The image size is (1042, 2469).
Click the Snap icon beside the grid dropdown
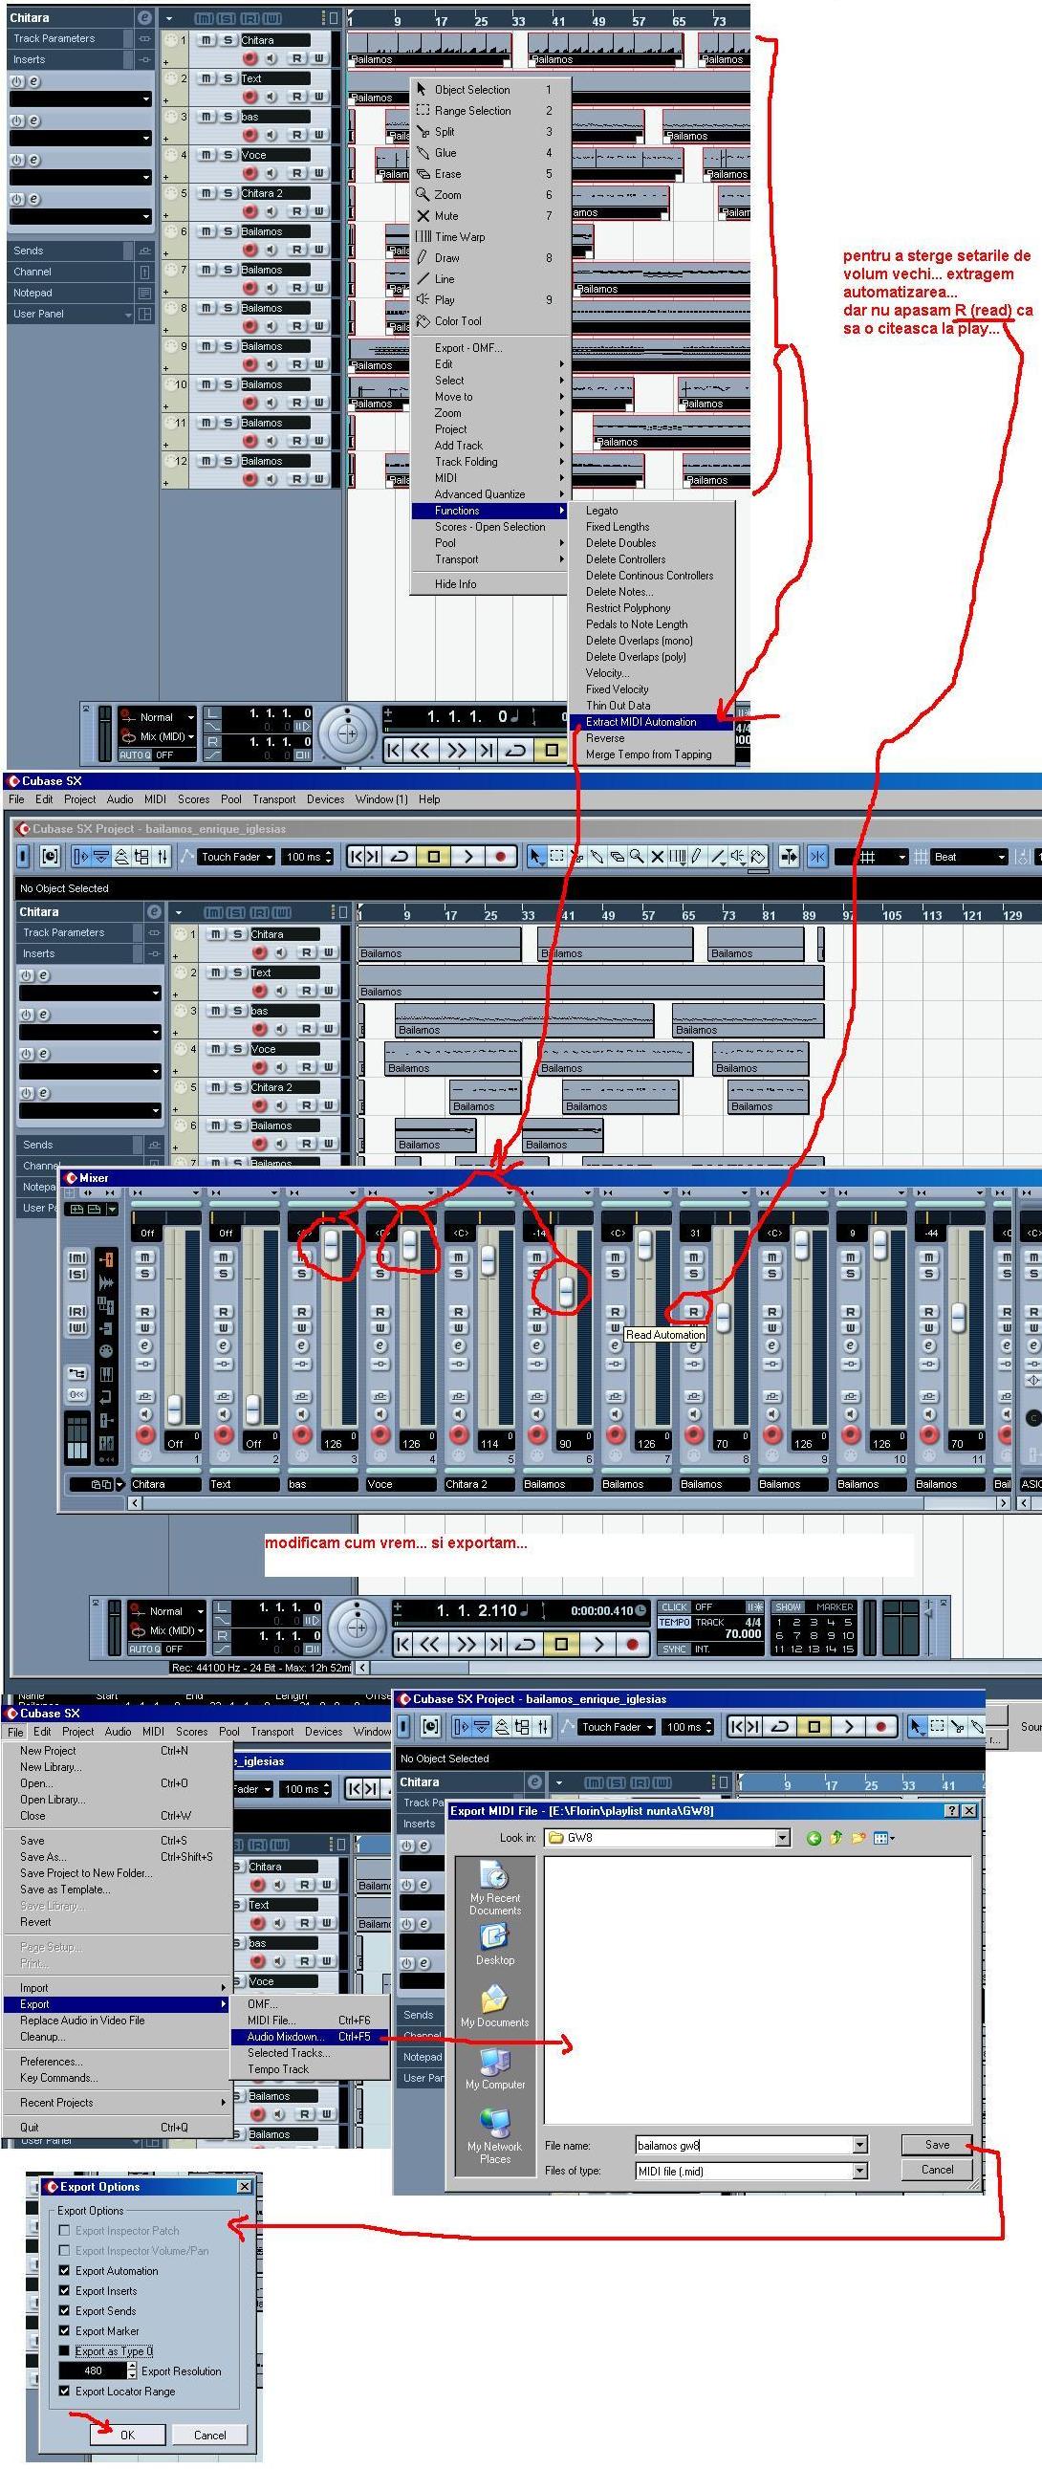(x=816, y=857)
